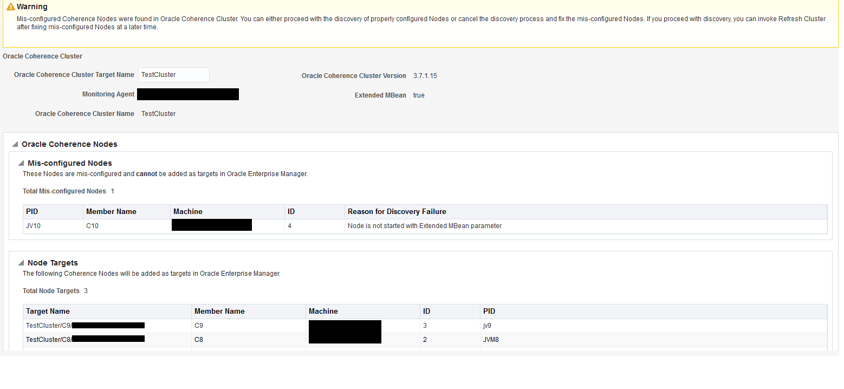This screenshot has height=389, width=844.
Task: Click the yellow Warning triangle icon
Action: click(x=11, y=7)
